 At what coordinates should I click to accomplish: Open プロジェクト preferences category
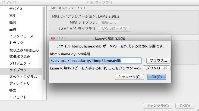pyautogui.click(x=20, y=63)
